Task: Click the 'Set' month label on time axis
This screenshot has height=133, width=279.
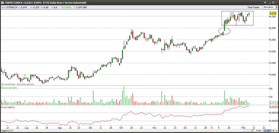Action: (90, 128)
